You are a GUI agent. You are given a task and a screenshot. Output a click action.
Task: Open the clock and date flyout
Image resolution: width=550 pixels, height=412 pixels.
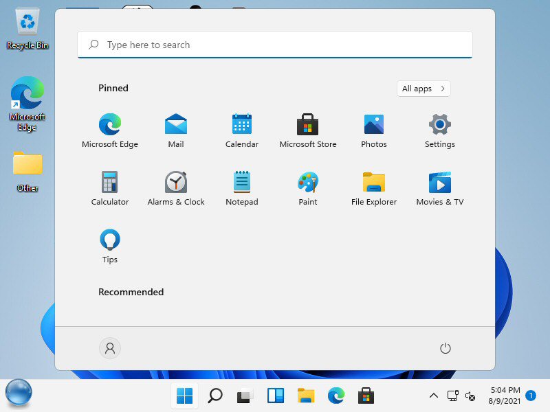[505, 396]
